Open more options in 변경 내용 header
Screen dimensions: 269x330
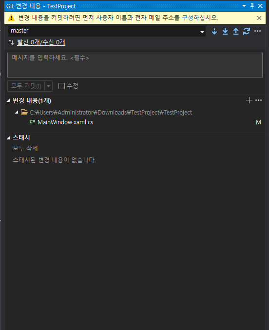[x=258, y=100]
